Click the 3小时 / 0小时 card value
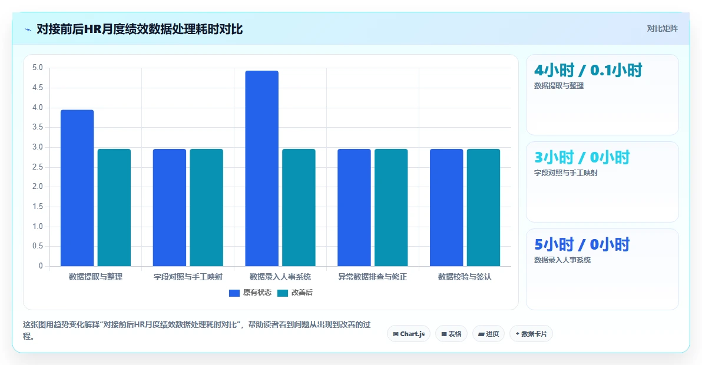 point(582,157)
